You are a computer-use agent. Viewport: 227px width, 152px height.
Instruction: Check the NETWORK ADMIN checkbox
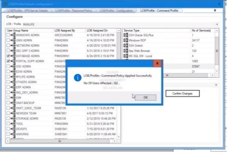(8, 45)
